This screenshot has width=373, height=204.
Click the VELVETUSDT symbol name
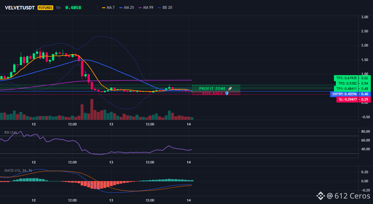click(20, 8)
